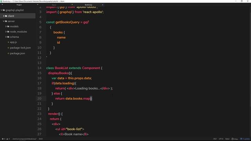
Task: Click the BookList class name
Action: coord(61,68)
